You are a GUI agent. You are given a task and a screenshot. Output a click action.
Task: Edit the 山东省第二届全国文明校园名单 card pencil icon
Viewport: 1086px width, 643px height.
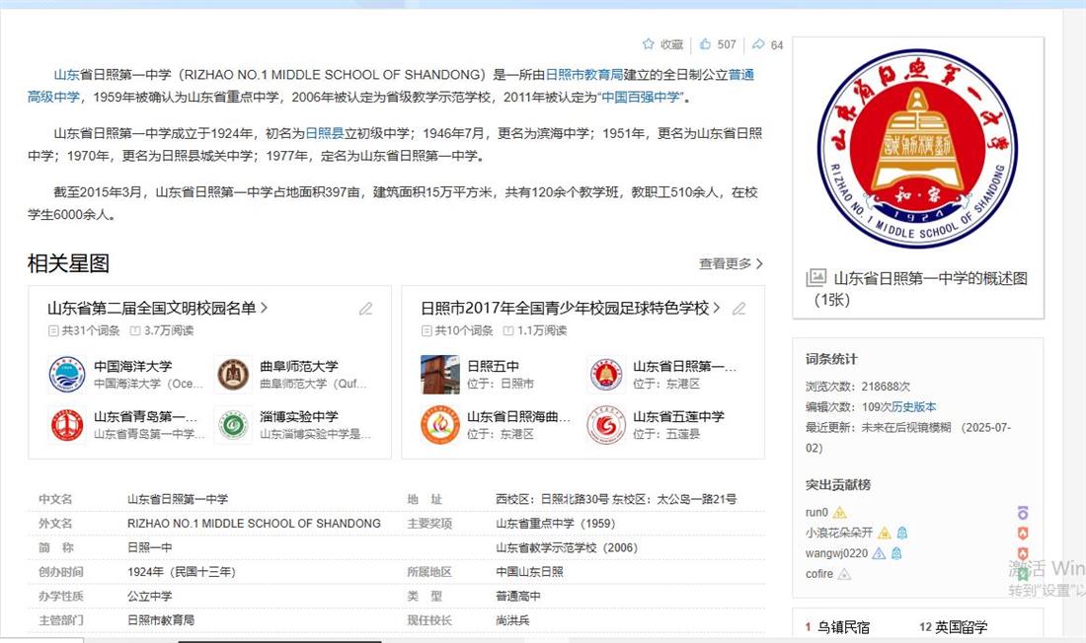coord(365,309)
